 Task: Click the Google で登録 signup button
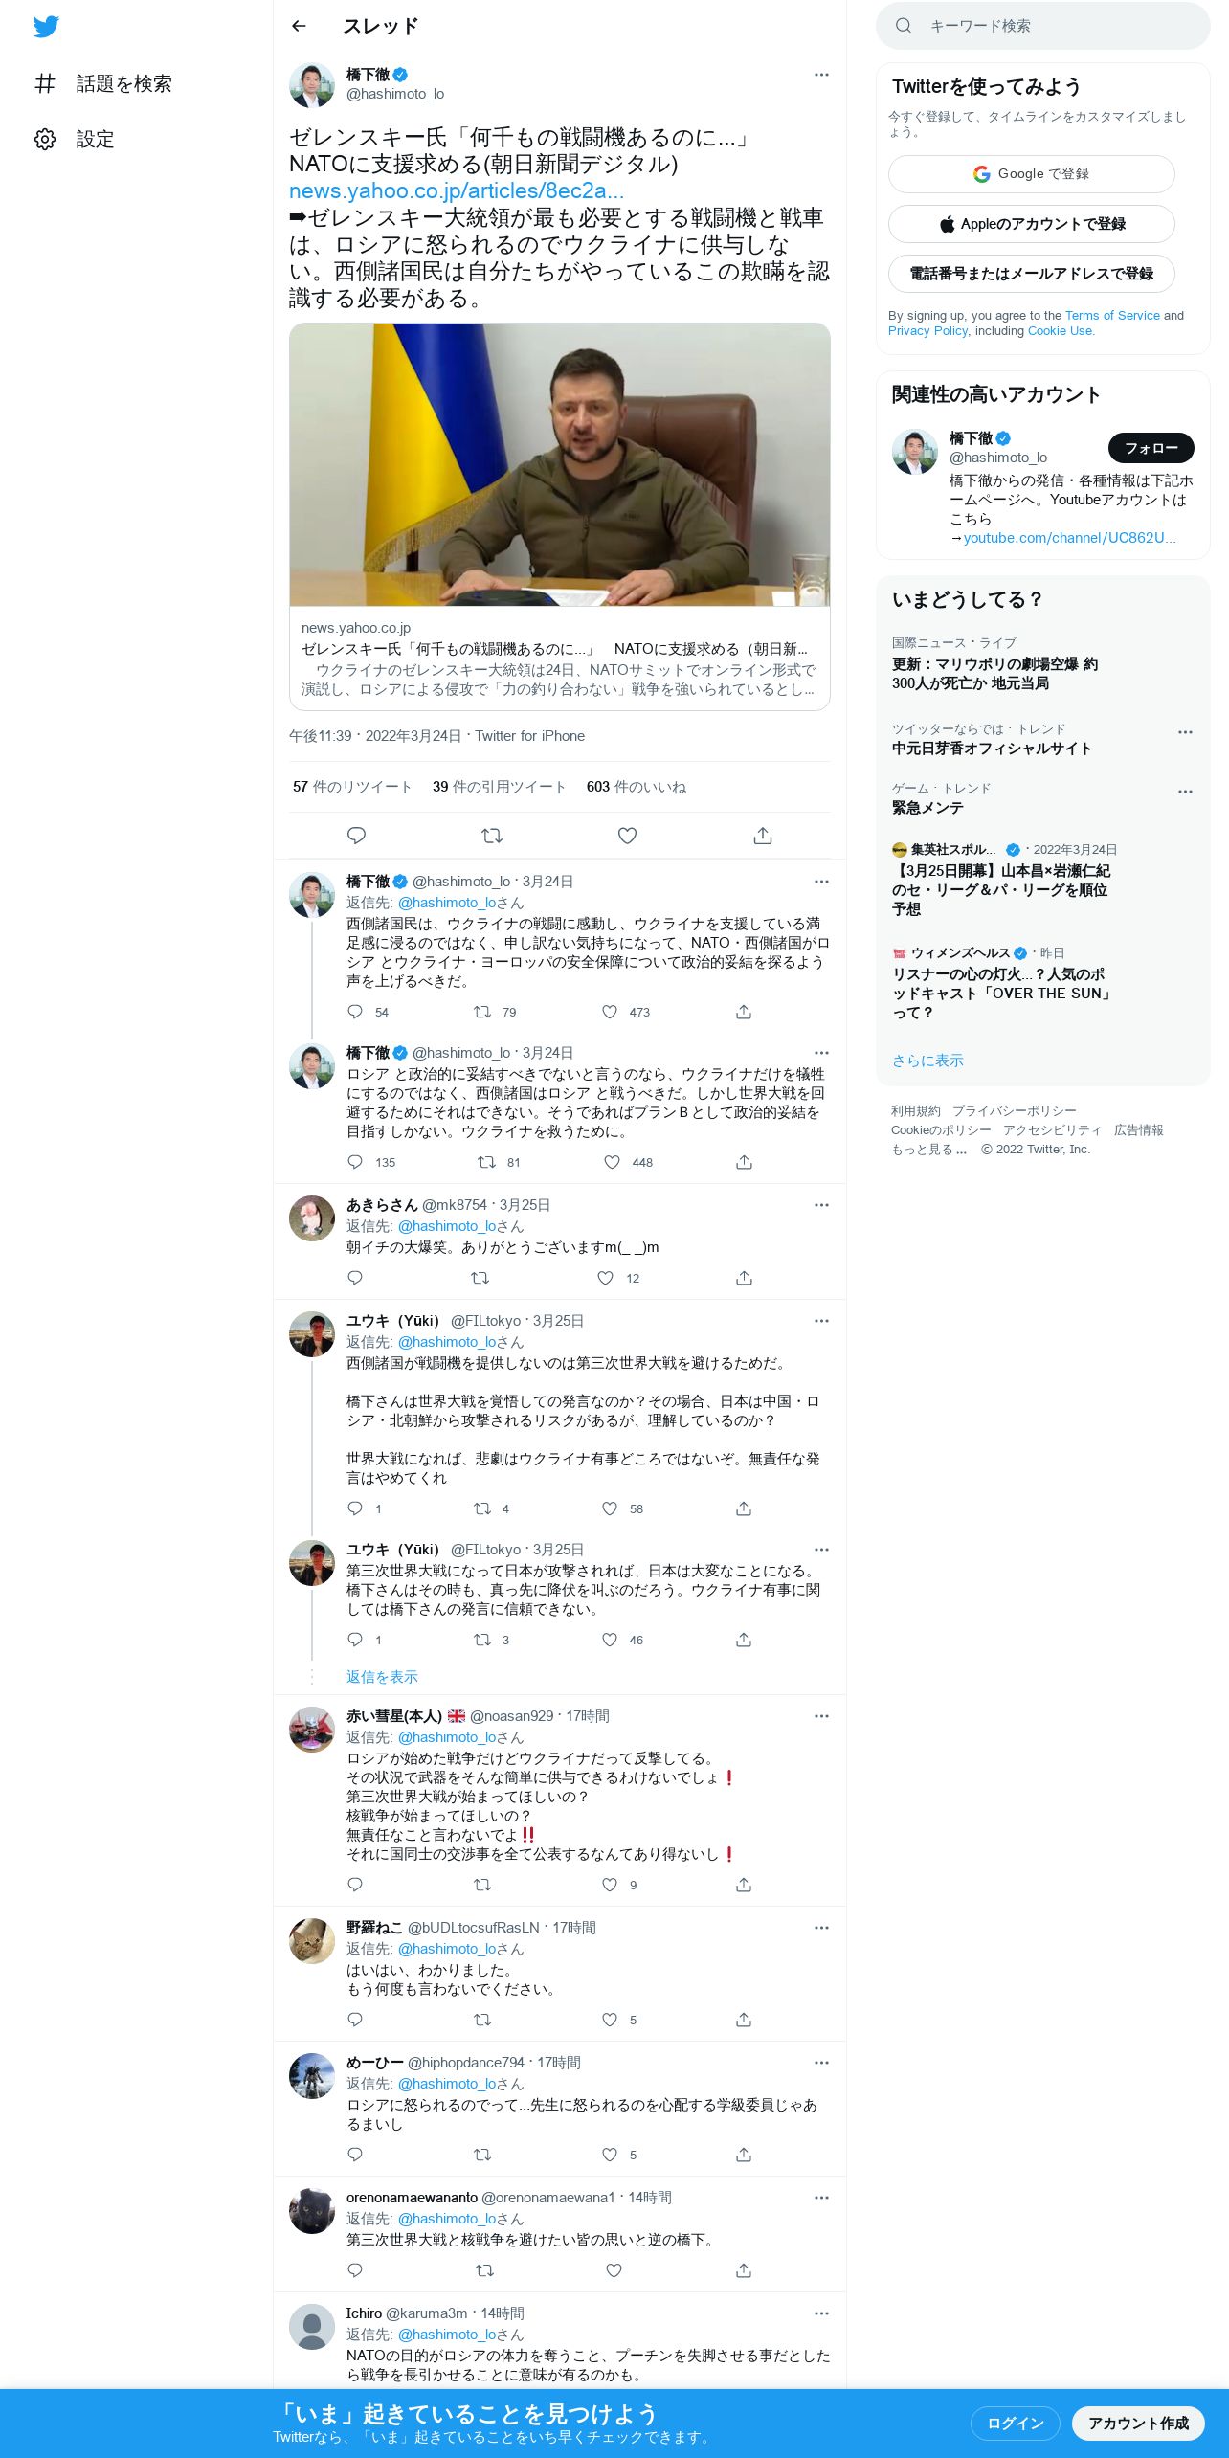click(x=1031, y=174)
